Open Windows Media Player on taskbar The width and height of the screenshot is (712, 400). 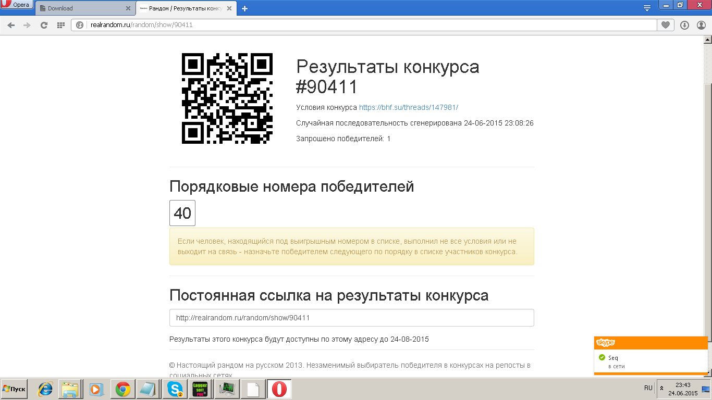96,389
